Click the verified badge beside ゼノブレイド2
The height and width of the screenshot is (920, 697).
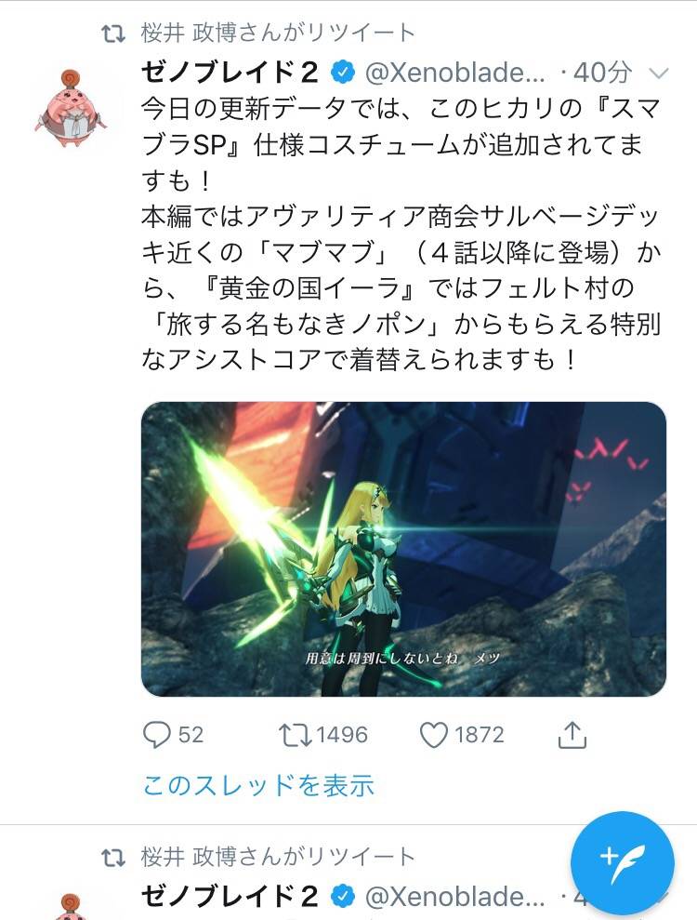pos(343,73)
